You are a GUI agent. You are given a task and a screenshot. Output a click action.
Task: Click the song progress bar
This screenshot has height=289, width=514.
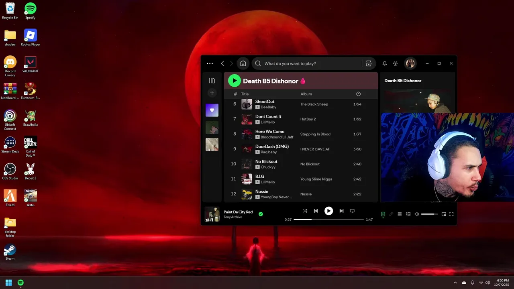click(328, 220)
